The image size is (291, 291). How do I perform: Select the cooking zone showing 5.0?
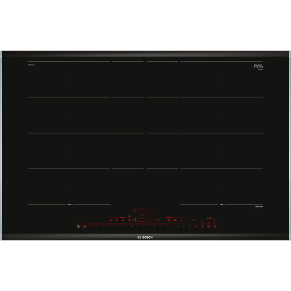[135, 210]
